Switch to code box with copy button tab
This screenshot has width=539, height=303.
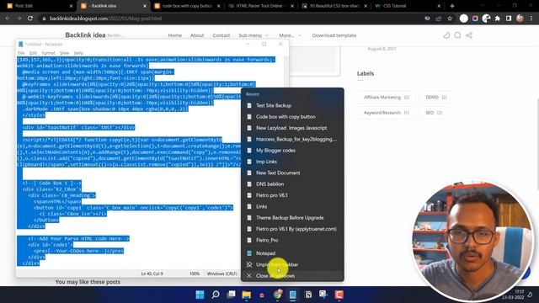[x=188, y=6]
